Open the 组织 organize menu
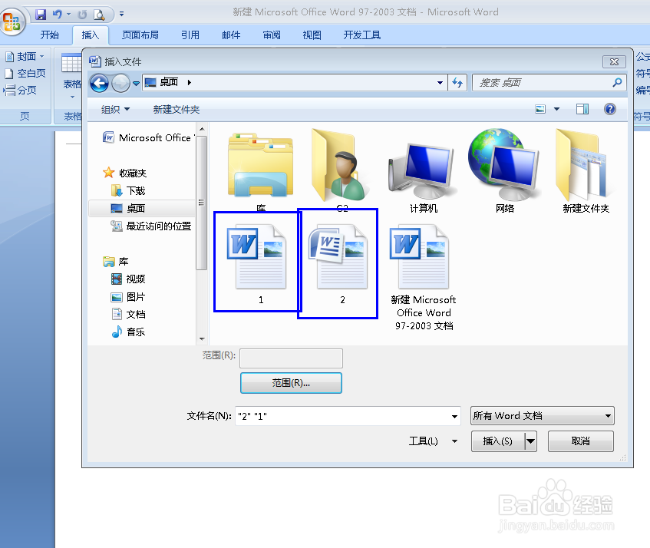 tap(115, 110)
